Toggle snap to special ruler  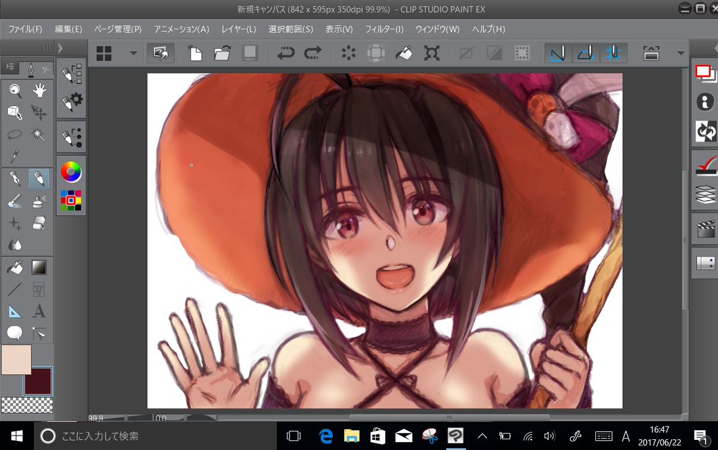(585, 53)
